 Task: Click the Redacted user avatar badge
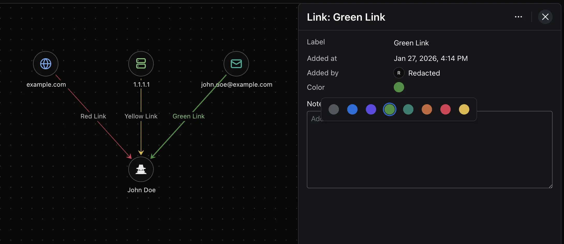(399, 73)
